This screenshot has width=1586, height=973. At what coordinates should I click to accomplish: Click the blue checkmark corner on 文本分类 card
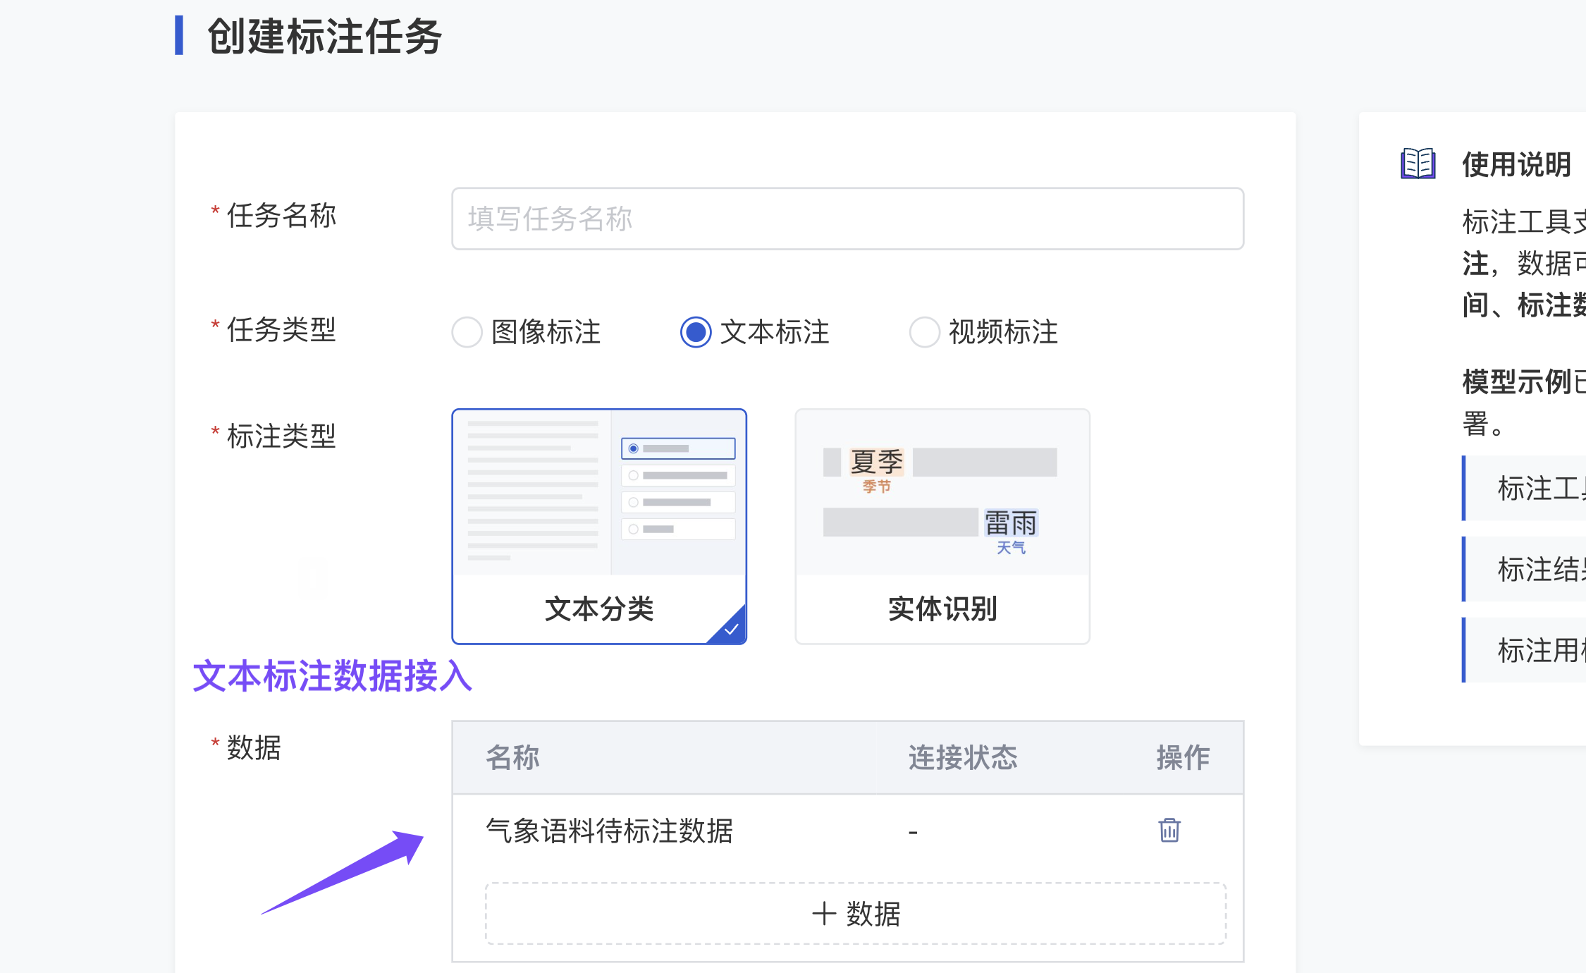point(732,628)
